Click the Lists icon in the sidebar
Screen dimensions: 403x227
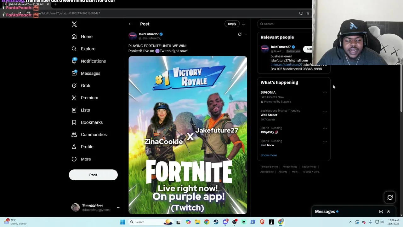click(x=74, y=110)
